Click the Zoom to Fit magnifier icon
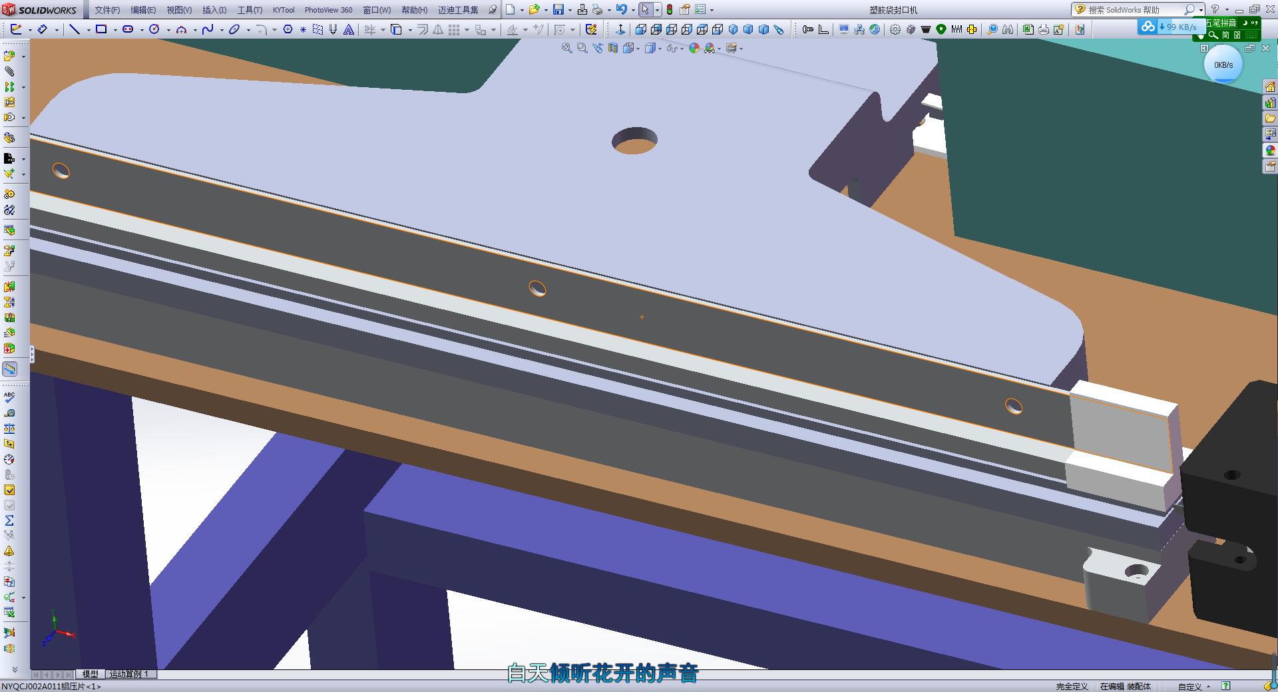The height and width of the screenshot is (692, 1278). click(x=566, y=48)
